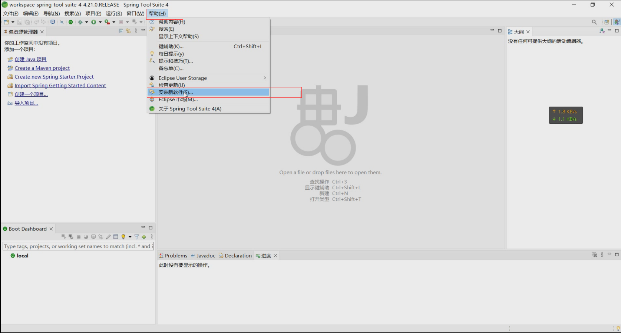The image size is (621, 333).
Task: Open the 窗口(W) menu
Action: pyautogui.click(x=135, y=13)
